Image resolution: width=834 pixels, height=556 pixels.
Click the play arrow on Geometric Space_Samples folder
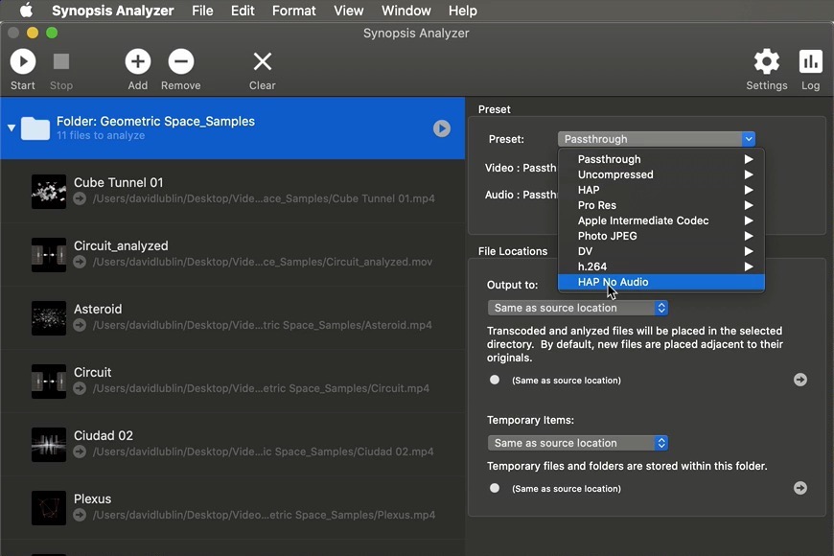pos(442,128)
